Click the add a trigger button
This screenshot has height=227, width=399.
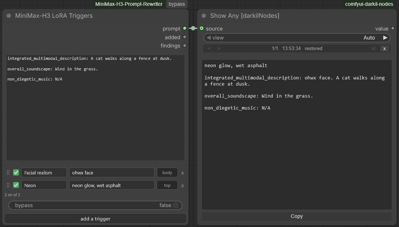click(x=95, y=219)
